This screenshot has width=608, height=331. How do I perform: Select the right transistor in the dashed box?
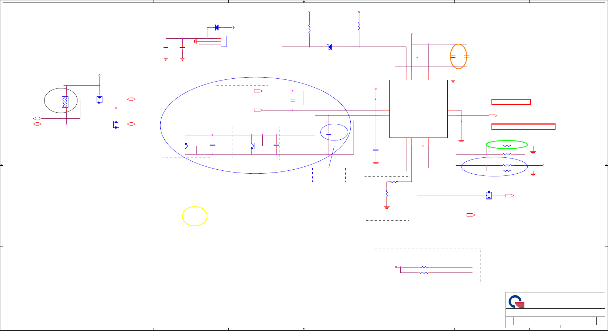click(253, 146)
